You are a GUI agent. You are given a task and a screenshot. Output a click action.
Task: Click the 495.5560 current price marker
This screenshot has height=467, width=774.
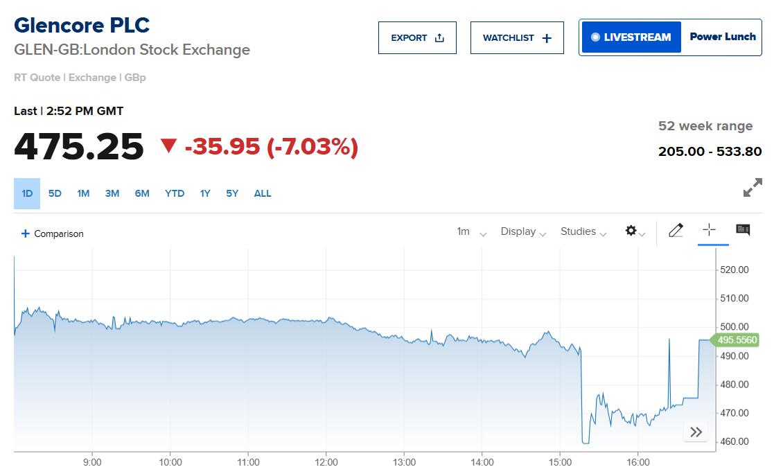tap(739, 340)
